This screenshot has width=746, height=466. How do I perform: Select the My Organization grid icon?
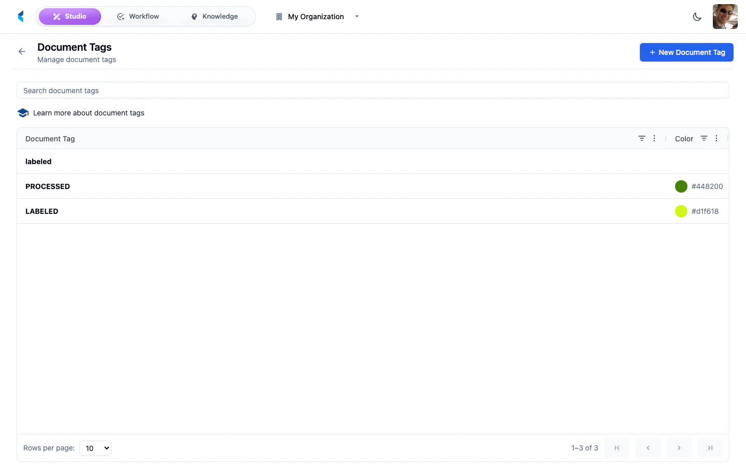click(x=279, y=16)
